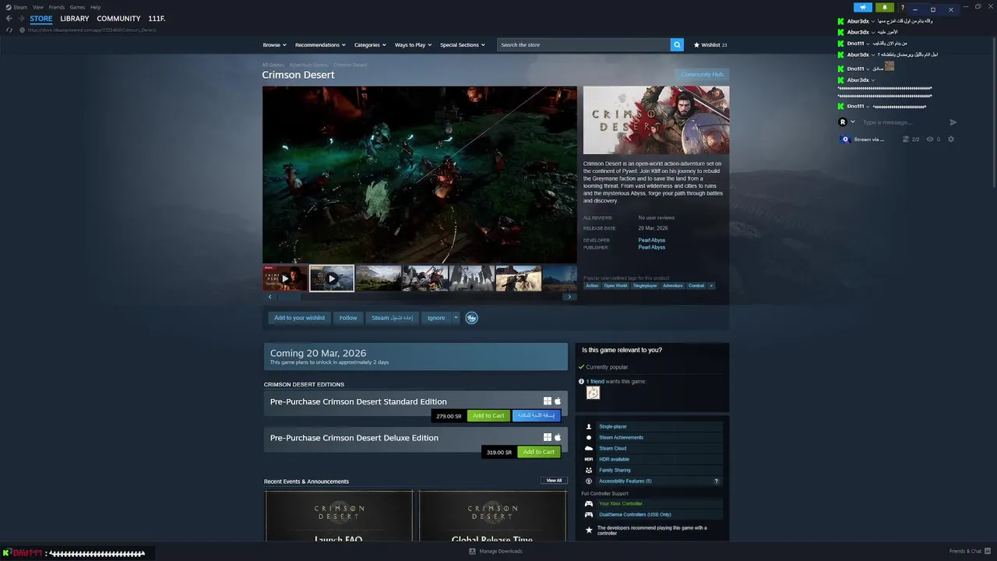997x561 pixels.
Task: Click the Singleplayer tag
Action: (x=645, y=285)
